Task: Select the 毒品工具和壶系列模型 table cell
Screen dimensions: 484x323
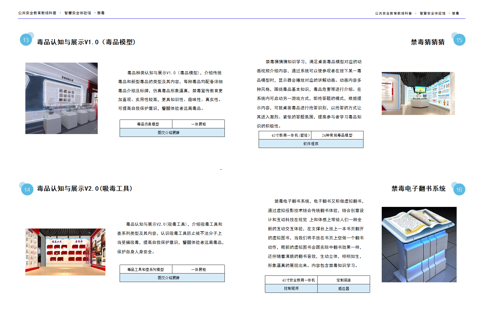Action: 146,269
